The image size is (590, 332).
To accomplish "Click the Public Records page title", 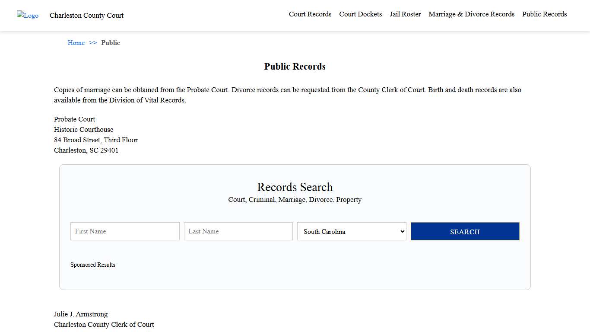I will [295, 66].
